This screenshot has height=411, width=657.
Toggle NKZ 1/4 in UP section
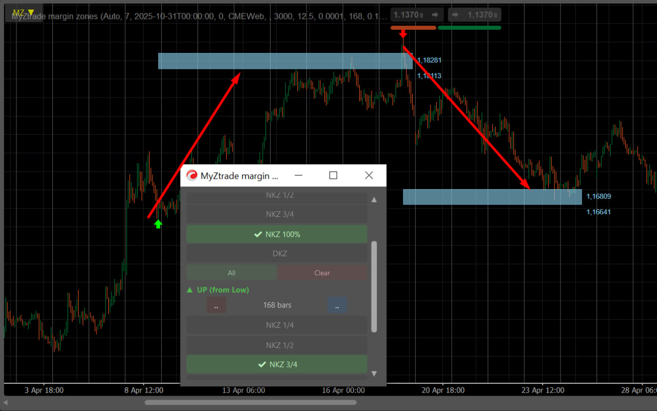277,325
